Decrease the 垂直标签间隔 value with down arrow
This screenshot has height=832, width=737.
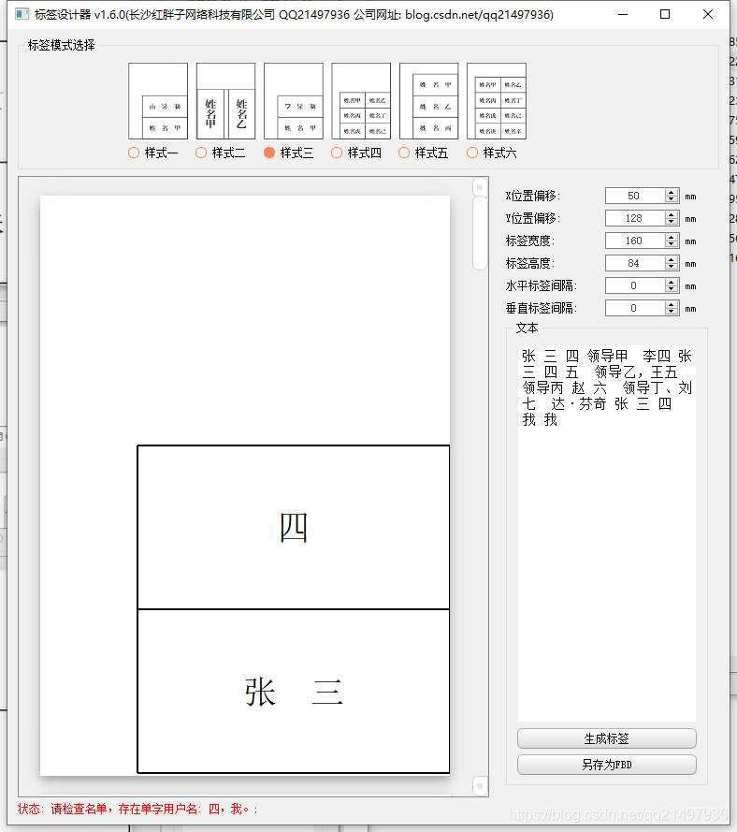(672, 312)
